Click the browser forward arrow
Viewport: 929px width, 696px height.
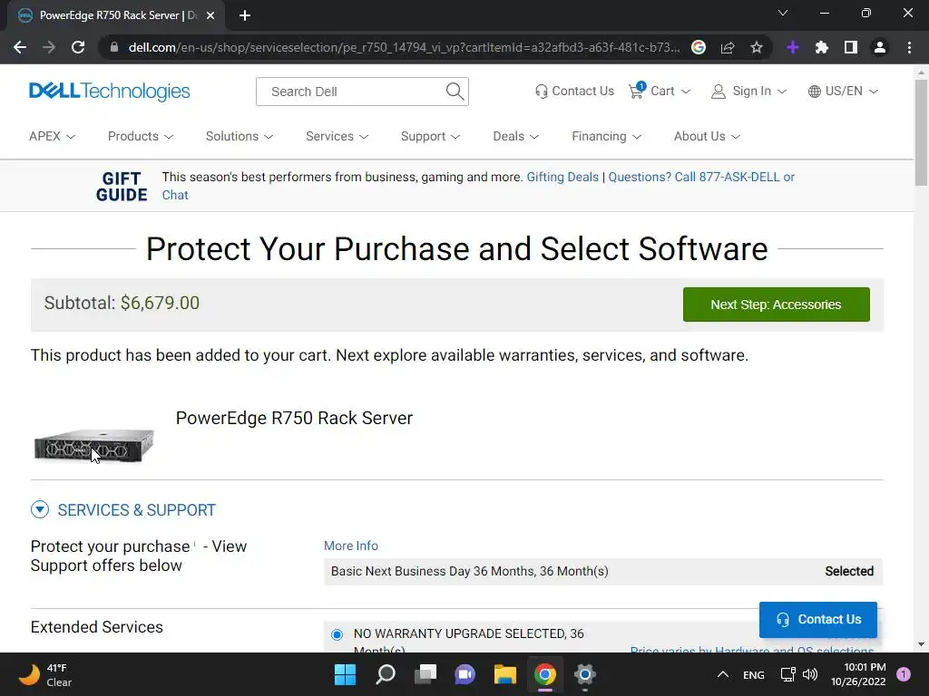click(49, 47)
